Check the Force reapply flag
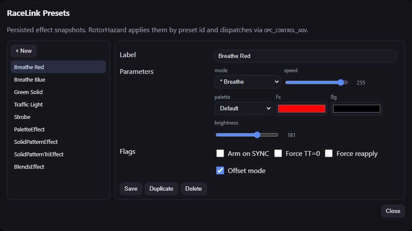Image resolution: width=412 pixels, height=231 pixels. tap(329, 153)
